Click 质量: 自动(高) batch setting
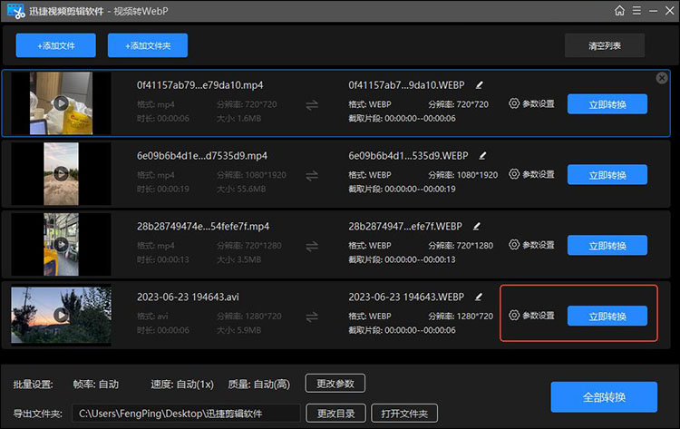Viewport: 680px width, 429px height. 259,385
